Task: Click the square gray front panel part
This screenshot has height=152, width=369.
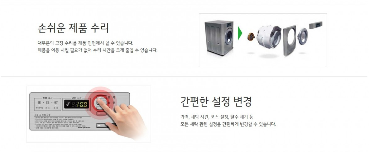Action: (291, 40)
